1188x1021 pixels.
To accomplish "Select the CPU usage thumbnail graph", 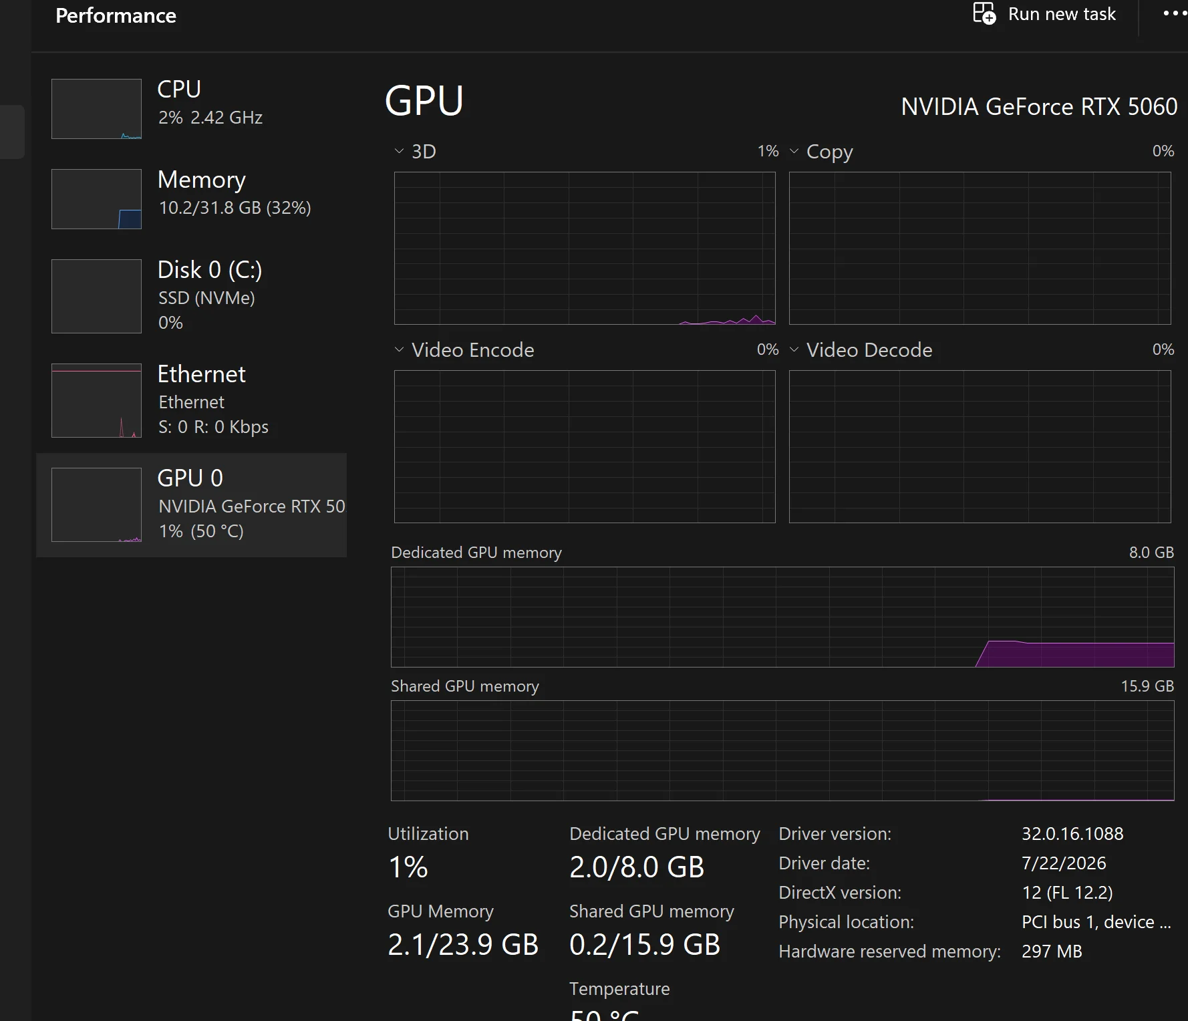I will click(96, 109).
